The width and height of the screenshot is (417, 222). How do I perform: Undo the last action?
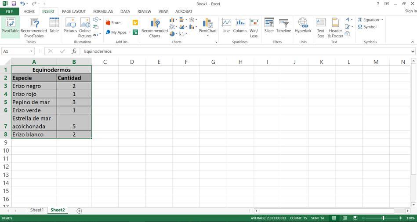coord(22,4)
